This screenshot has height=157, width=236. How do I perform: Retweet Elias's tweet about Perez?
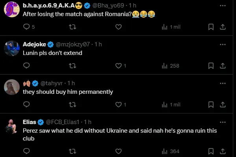[72, 152]
